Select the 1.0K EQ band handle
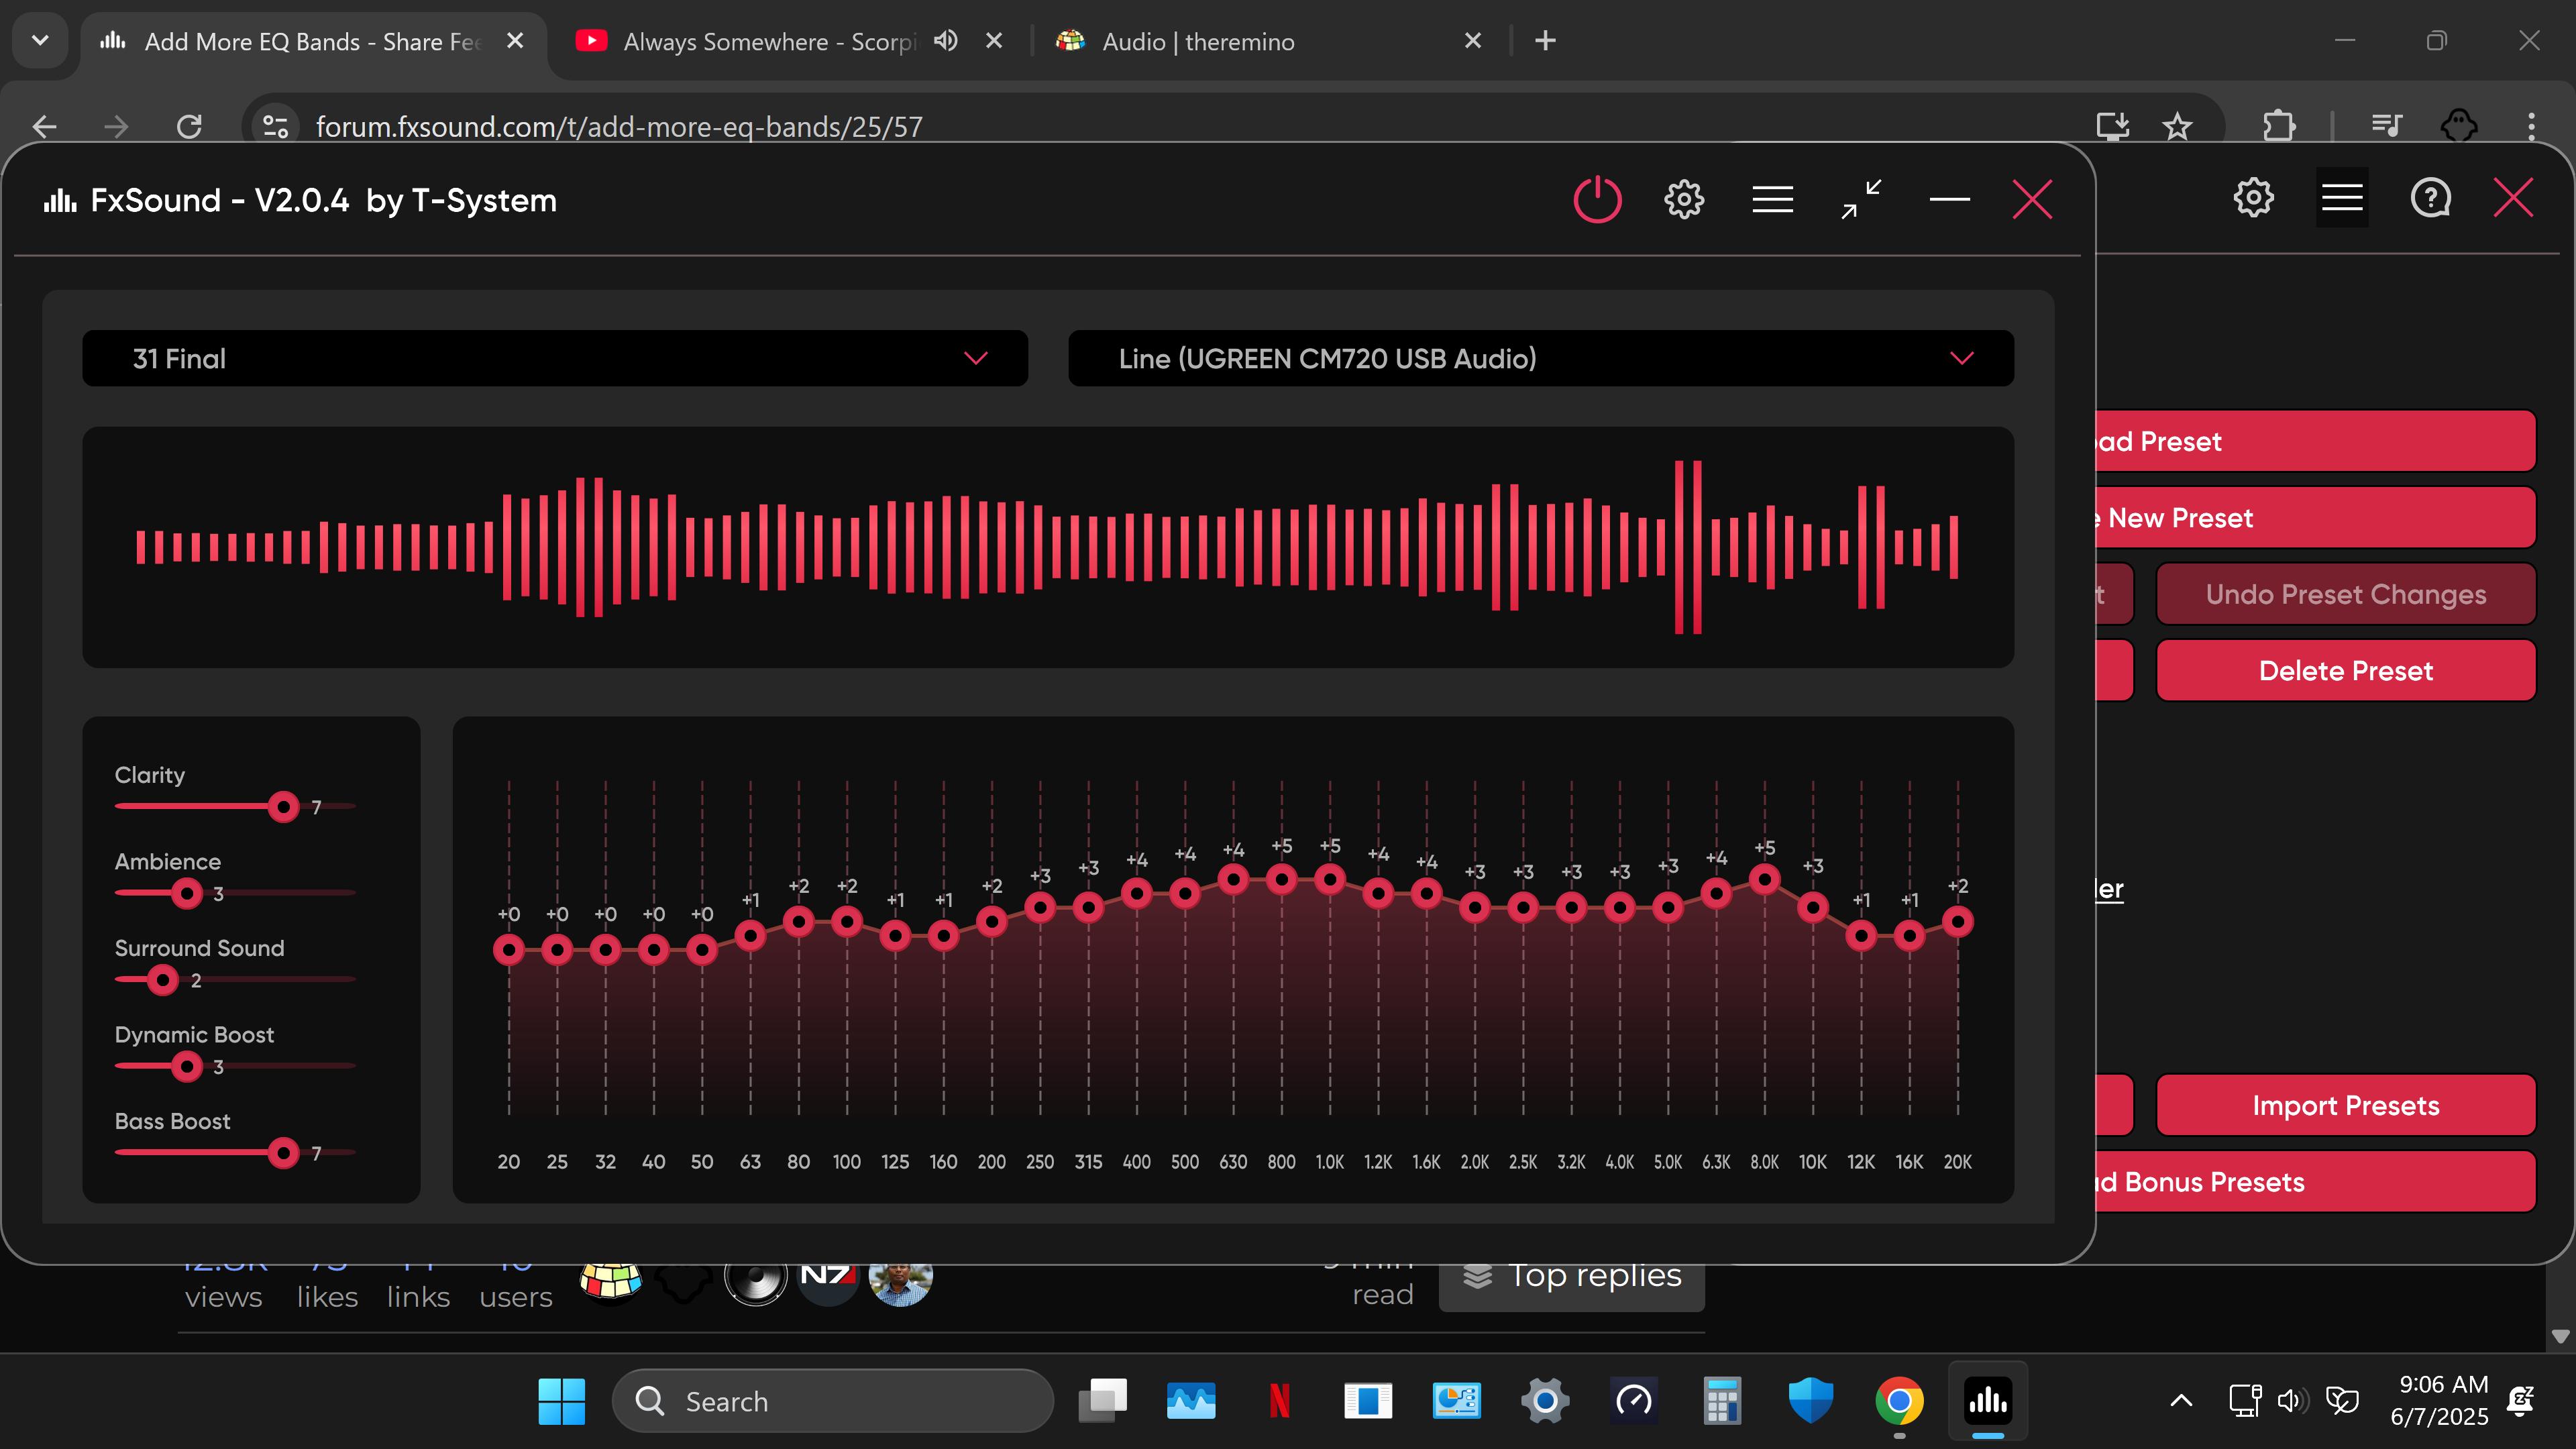The image size is (2576, 1449). pos(1330,879)
